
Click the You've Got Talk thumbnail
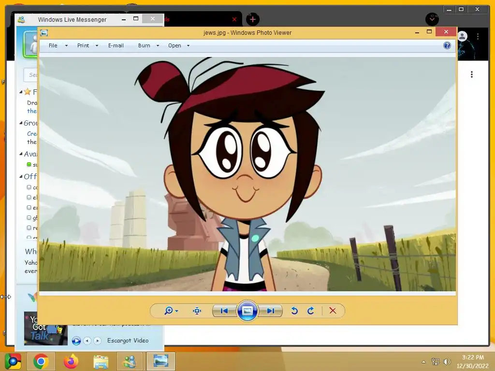(46, 328)
